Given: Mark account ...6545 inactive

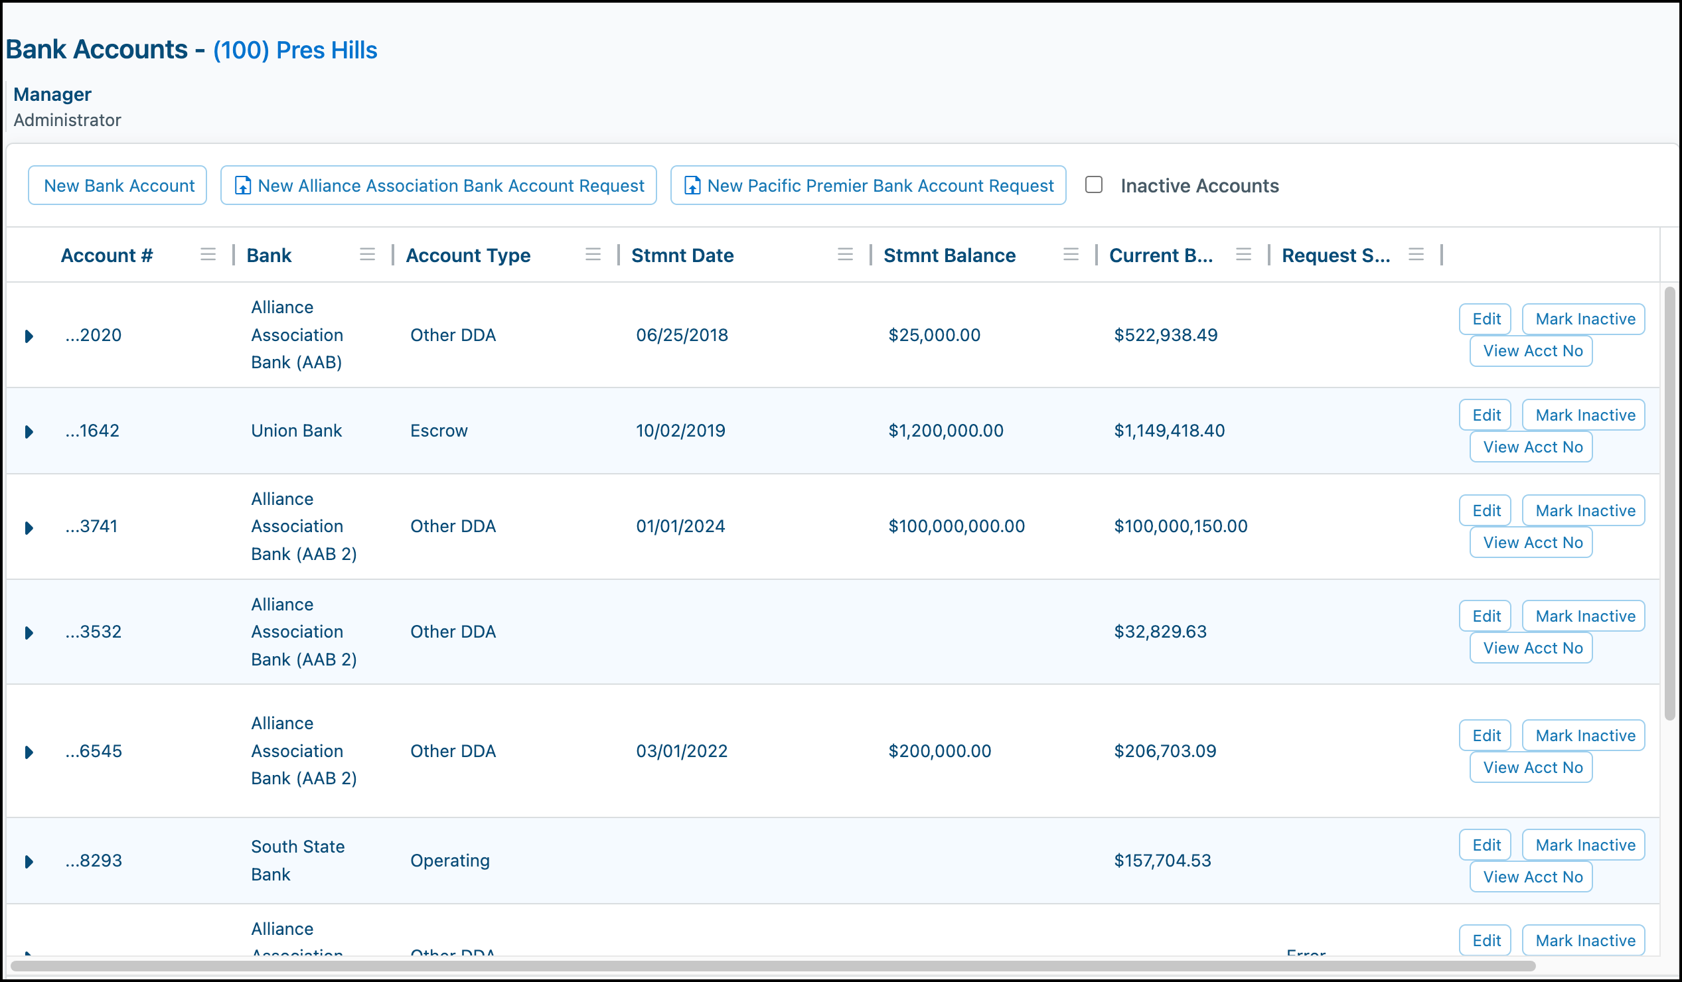Looking at the screenshot, I should (1583, 735).
